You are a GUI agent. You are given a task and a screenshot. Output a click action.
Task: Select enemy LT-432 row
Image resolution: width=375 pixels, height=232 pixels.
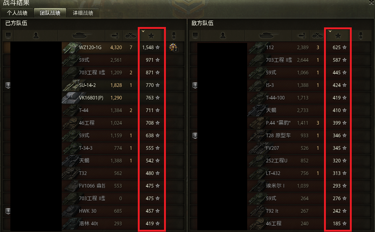click(x=280, y=173)
